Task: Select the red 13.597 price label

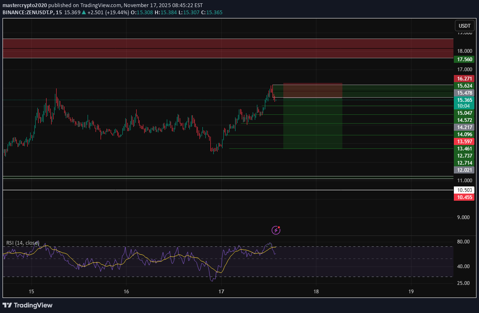Action: point(464,141)
